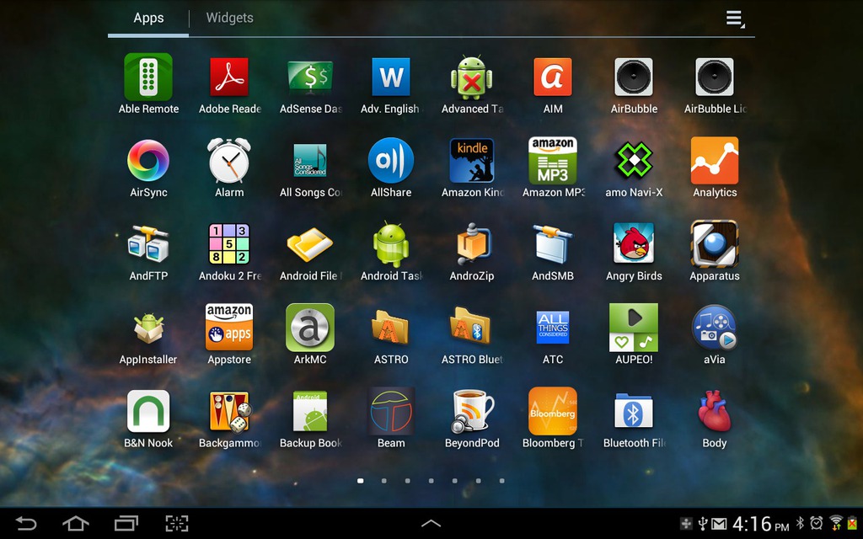Launch the AndSMB app
The image size is (863, 539).
pyautogui.click(x=553, y=244)
